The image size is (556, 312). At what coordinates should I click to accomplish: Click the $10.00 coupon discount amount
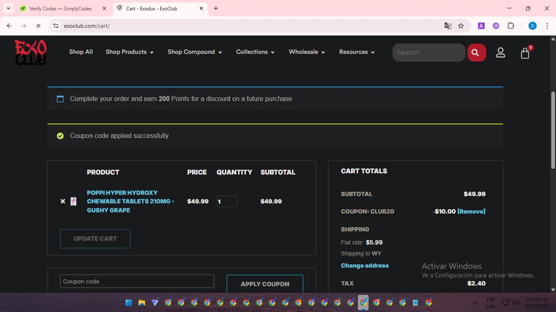(x=444, y=211)
